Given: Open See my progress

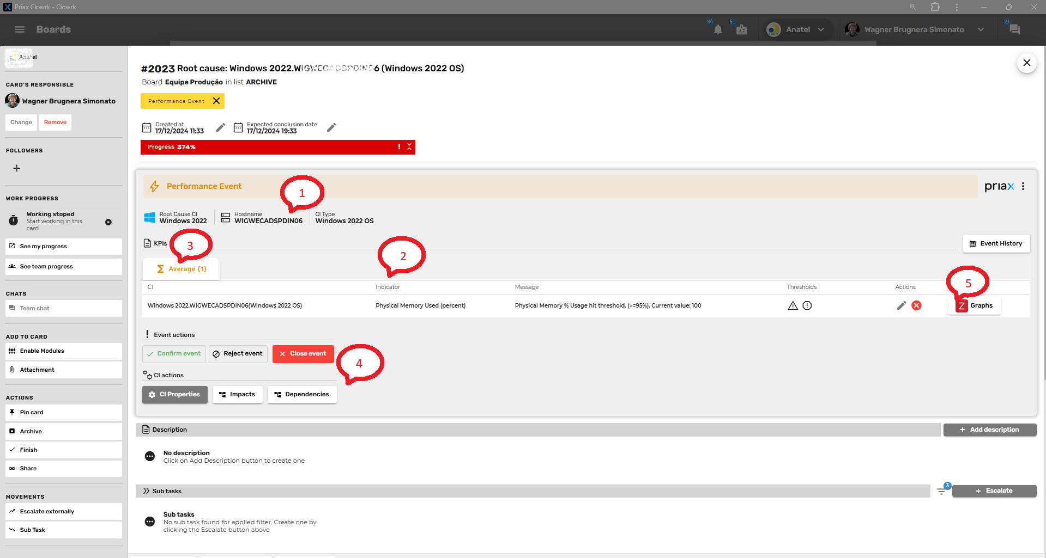Looking at the screenshot, I should pyautogui.click(x=64, y=247).
